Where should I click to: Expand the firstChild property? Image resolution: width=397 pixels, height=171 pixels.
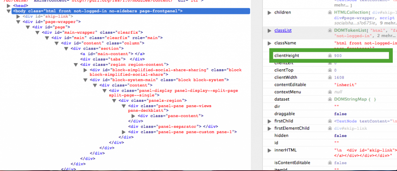[269, 121]
